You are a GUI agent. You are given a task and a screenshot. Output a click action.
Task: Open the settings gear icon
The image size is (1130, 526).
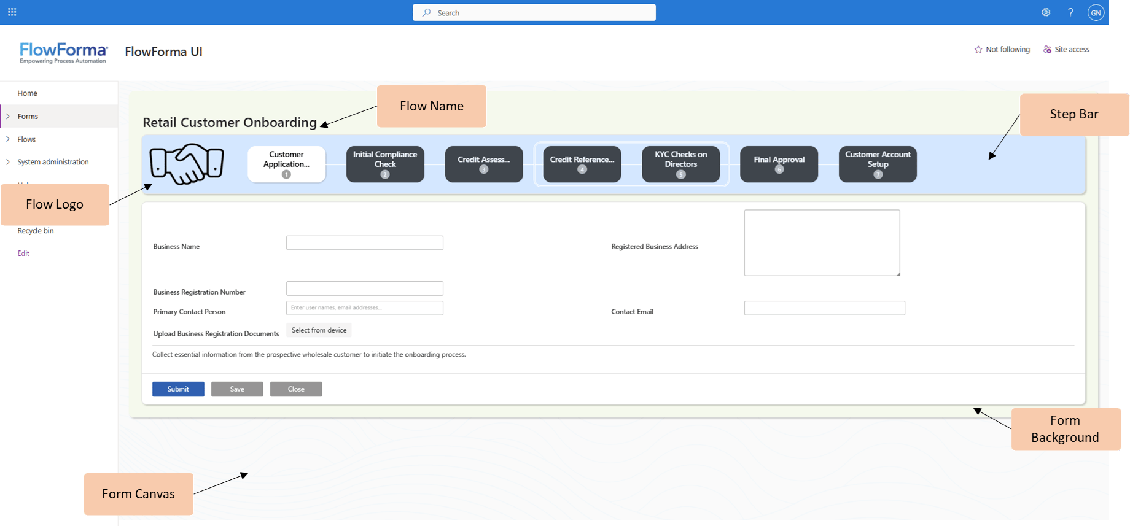(x=1046, y=12)
